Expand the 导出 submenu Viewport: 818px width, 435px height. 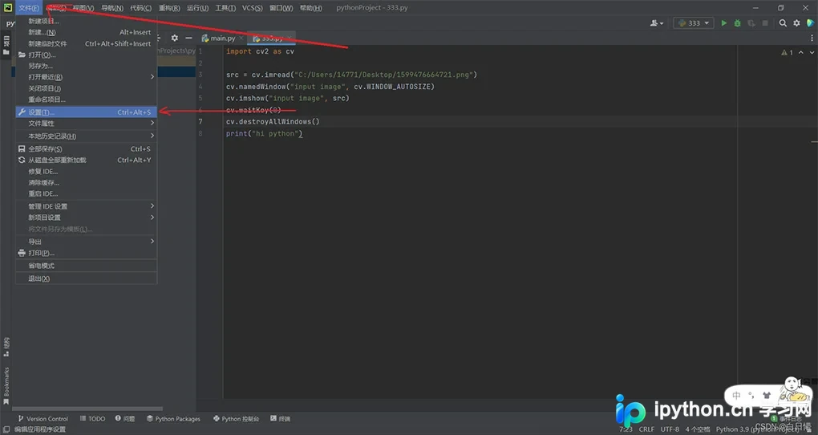152,242
